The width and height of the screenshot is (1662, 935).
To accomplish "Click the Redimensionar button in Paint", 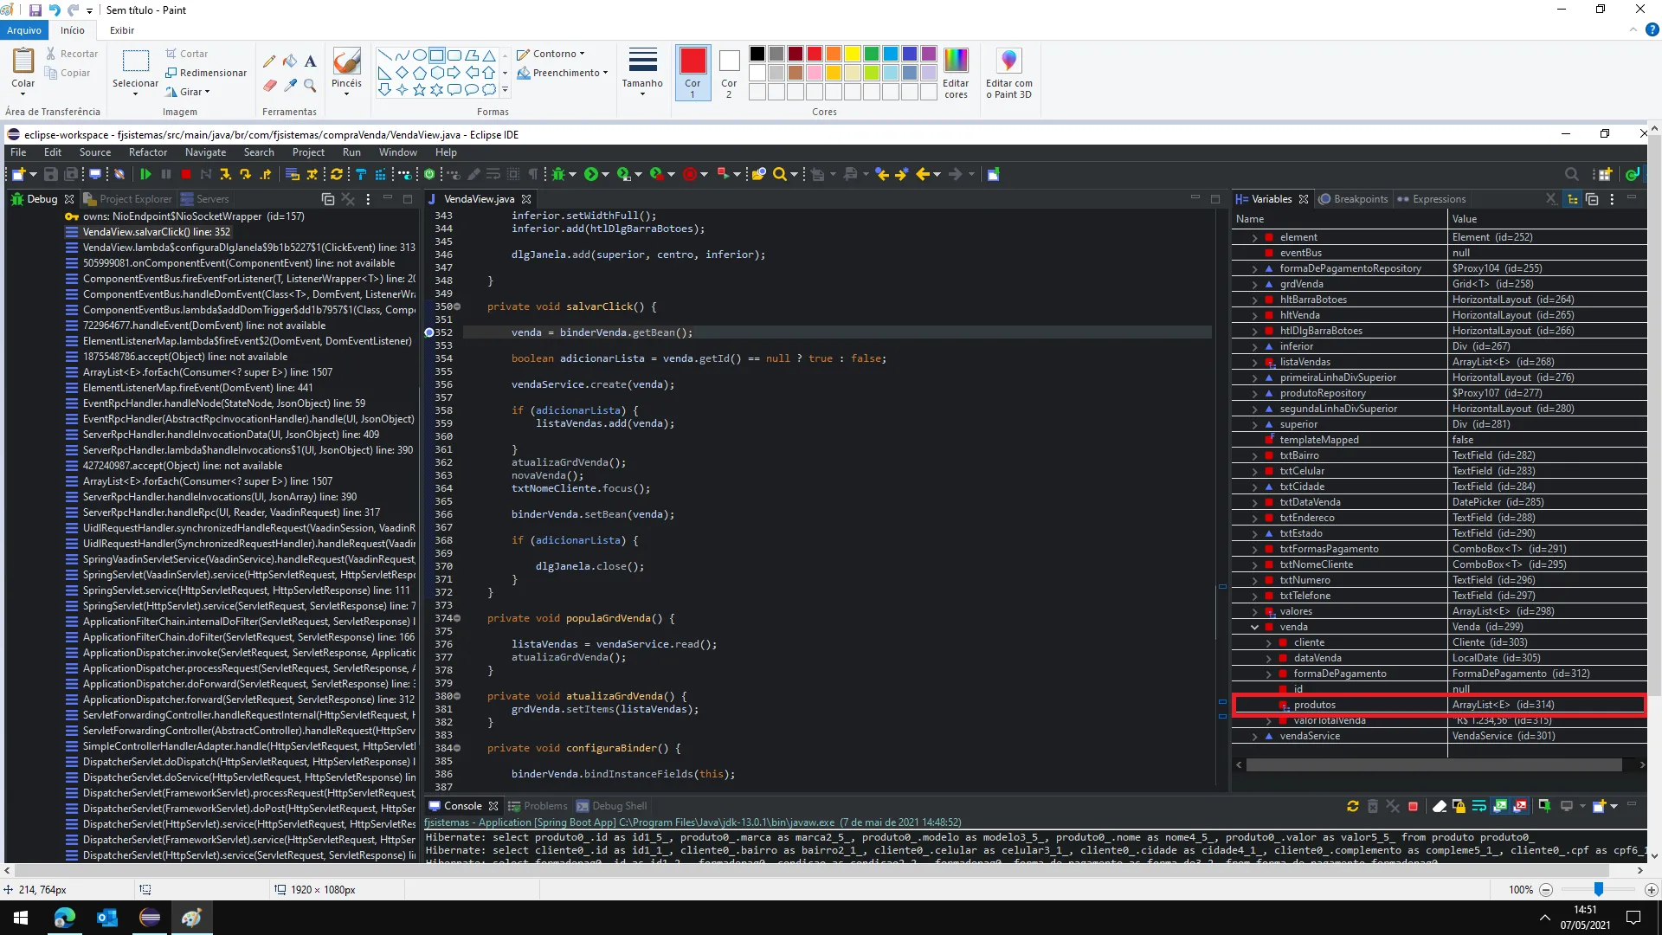I will [x=206, y=73].
